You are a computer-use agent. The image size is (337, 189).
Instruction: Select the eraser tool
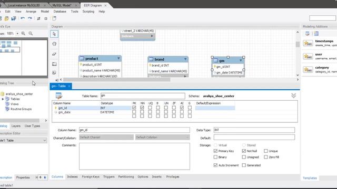tap(54, 54)
